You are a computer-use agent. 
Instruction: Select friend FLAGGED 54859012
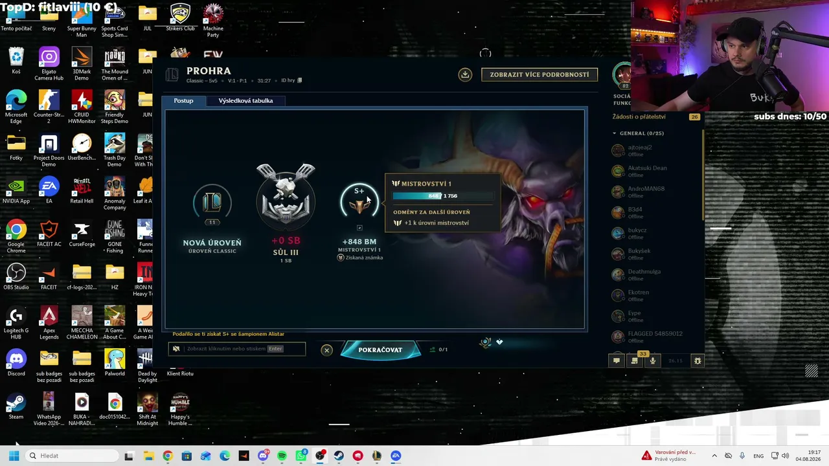pos(656,337)
